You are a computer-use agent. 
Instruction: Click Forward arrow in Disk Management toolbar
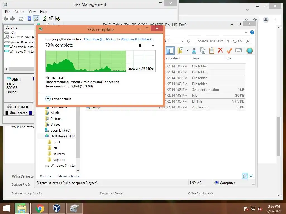(x=12, y=18)
